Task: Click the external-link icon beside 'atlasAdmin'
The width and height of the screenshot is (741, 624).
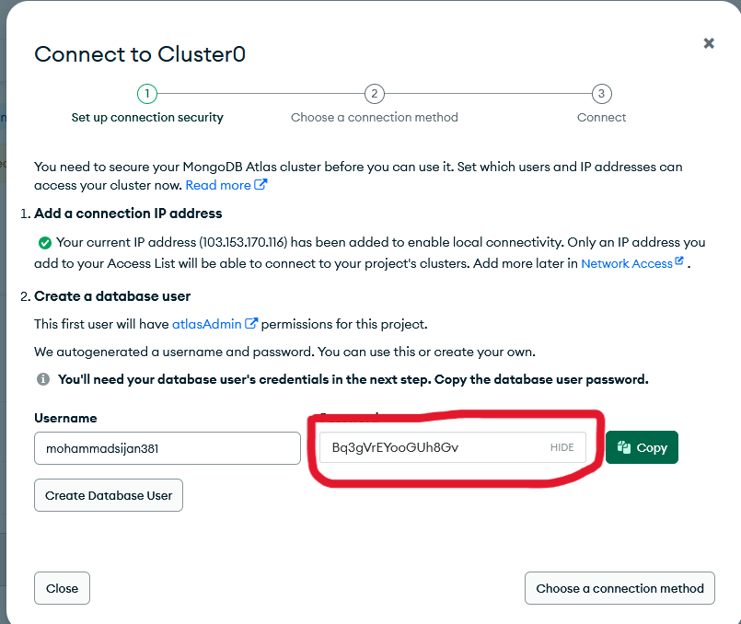Action: 251,324
